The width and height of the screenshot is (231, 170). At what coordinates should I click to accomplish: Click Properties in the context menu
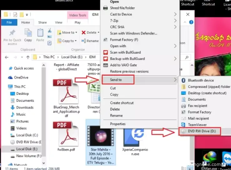(118, 124)
